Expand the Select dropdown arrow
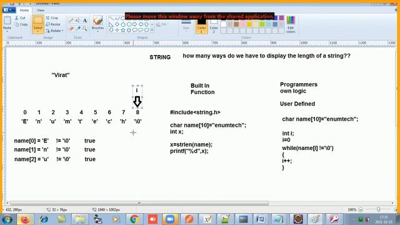The image size is (400, 225). [37, 31]
